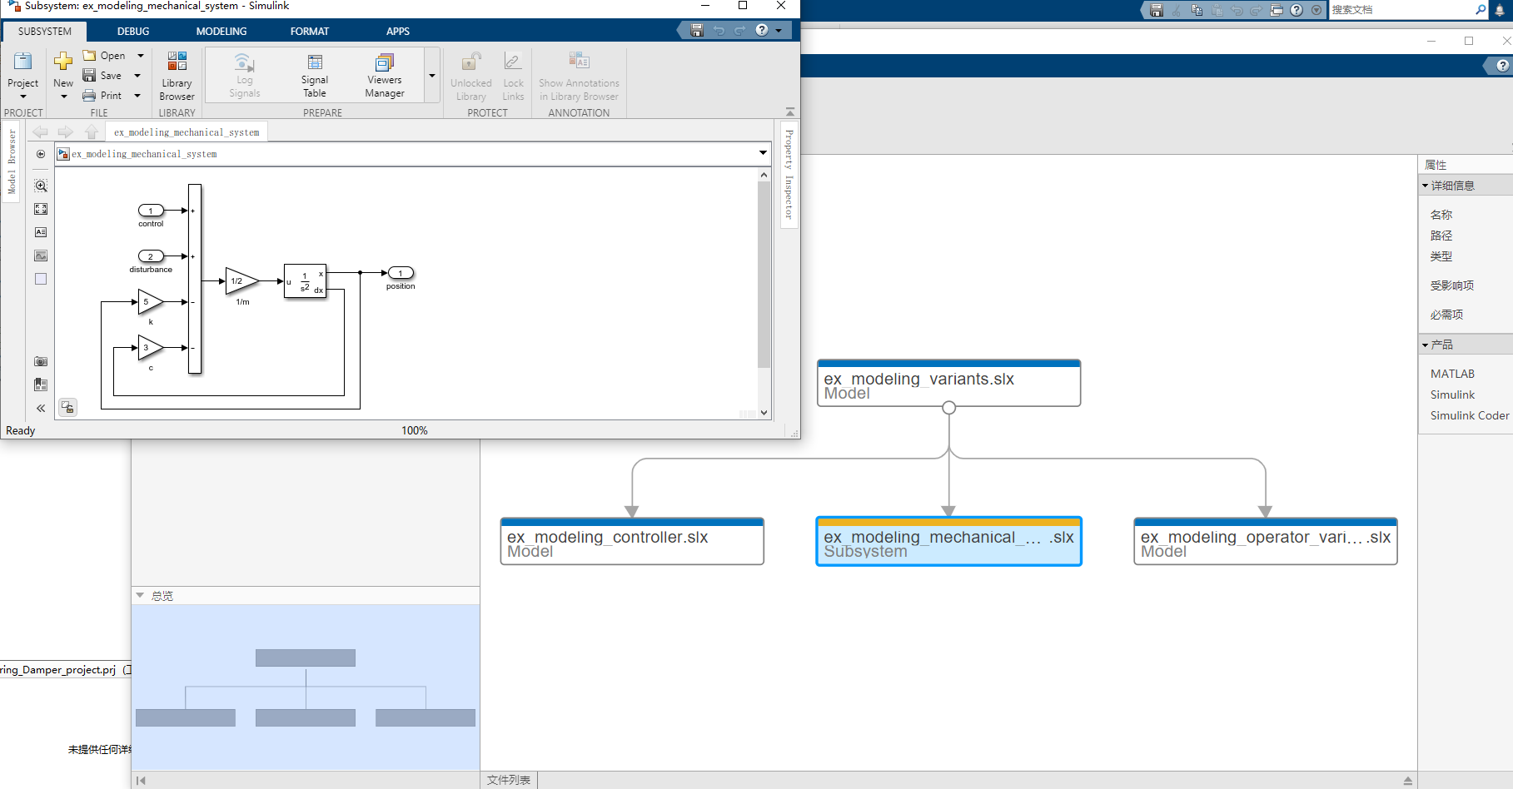Screen dimensions: 1513x789
Task: Open the DEBUG ribbon tab
Action: point(132,31)
